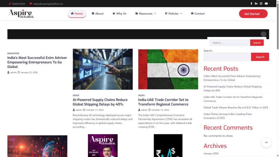This screenshot has width=279, height=157.
Task: Open the Contact menu item
Action: (198, 14)
